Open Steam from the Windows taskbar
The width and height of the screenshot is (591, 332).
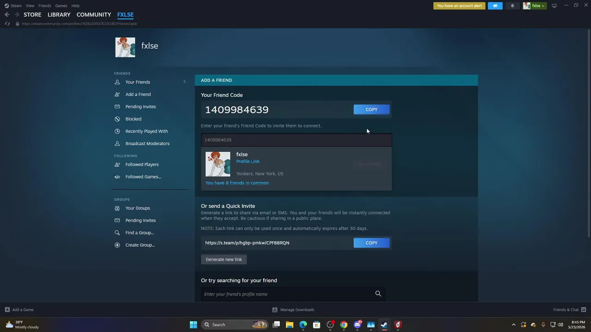(384, 325)
